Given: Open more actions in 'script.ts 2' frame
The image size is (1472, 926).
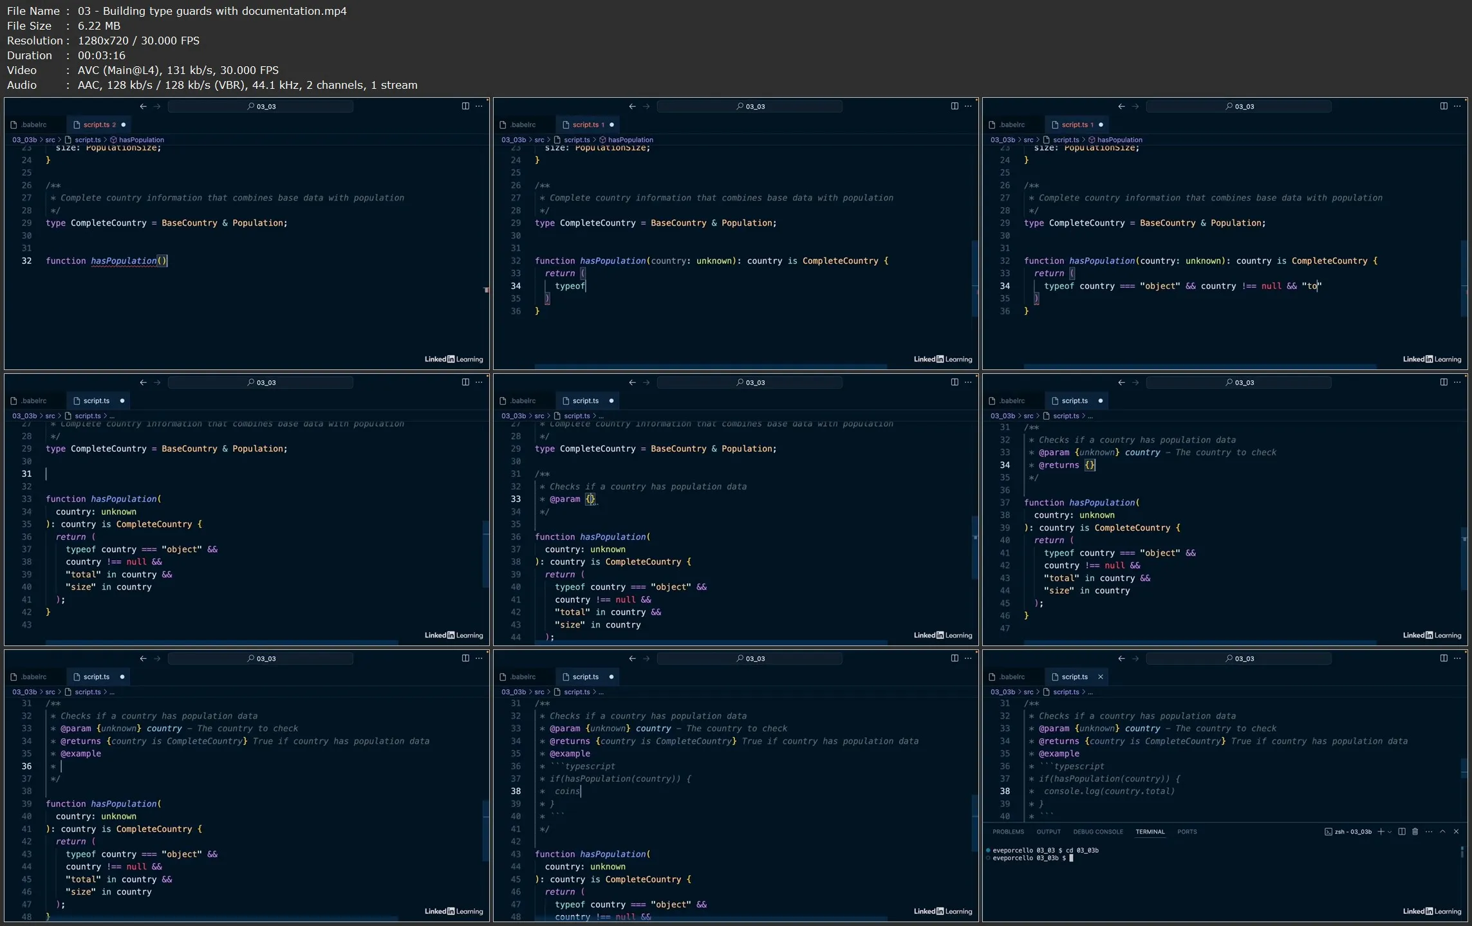Looking at the screenshot, I should pyautogui.click(x=479, y=106).
